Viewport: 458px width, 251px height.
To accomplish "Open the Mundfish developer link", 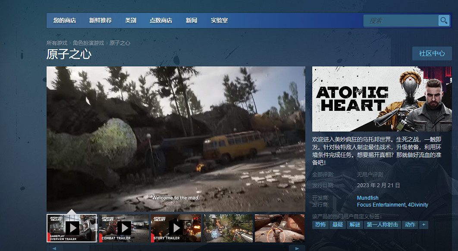I will (367, 198).
